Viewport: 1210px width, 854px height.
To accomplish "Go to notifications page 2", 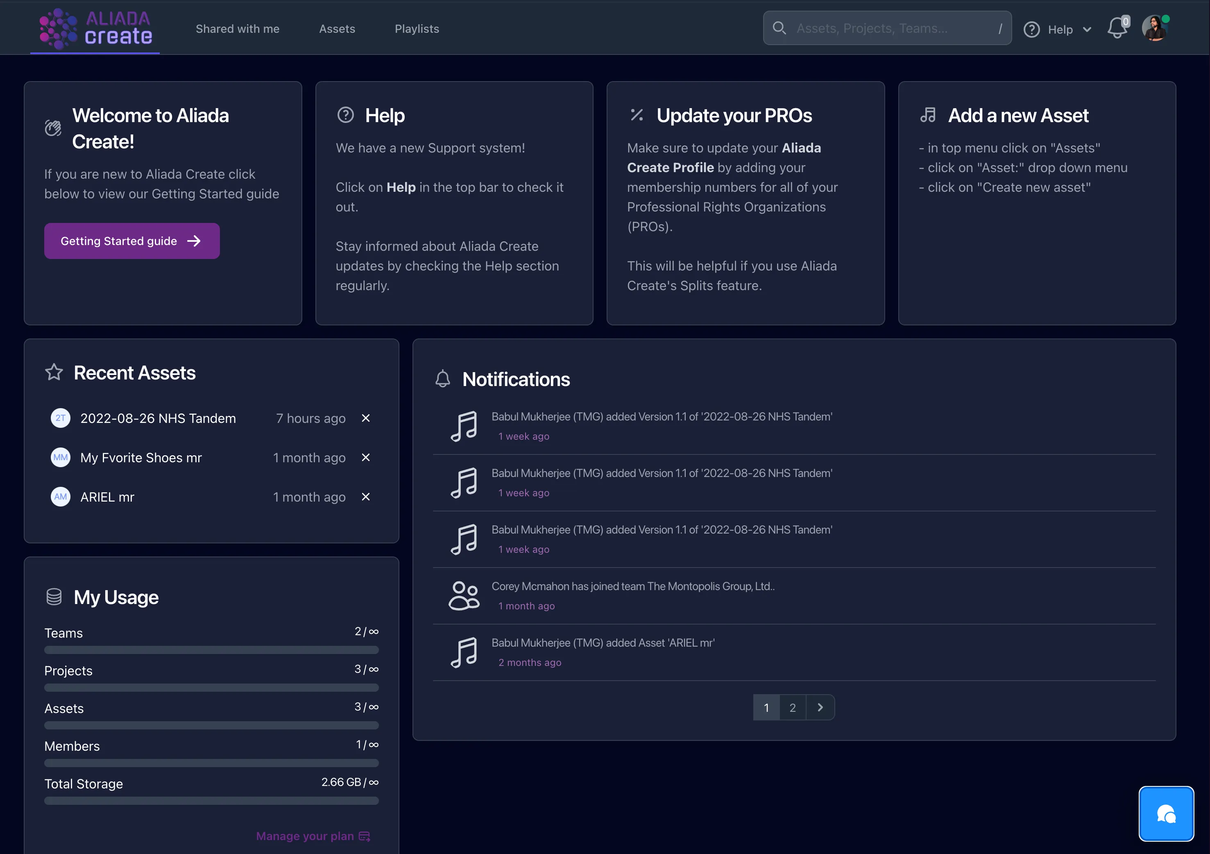I will point(793,707).
